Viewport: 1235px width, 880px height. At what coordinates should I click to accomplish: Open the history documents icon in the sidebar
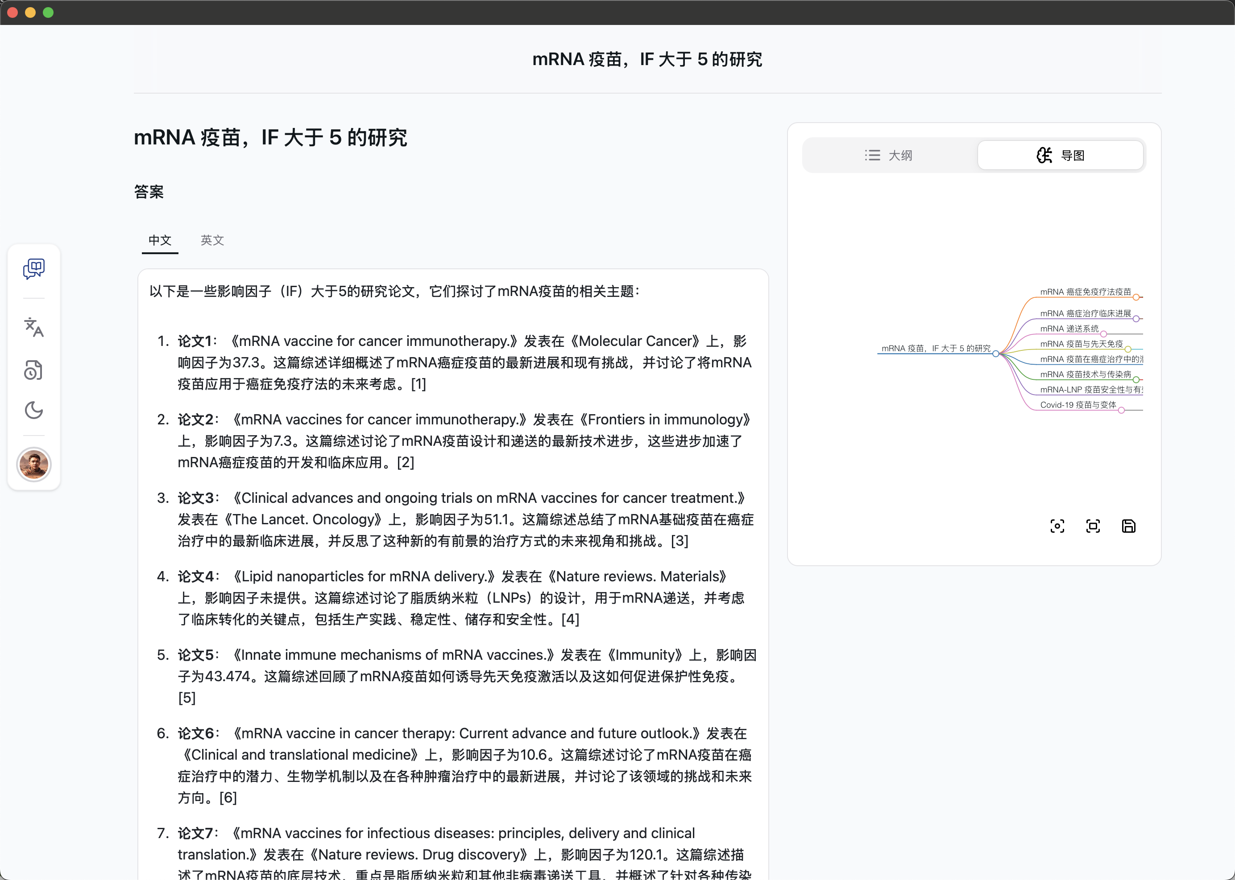(33, 370)
